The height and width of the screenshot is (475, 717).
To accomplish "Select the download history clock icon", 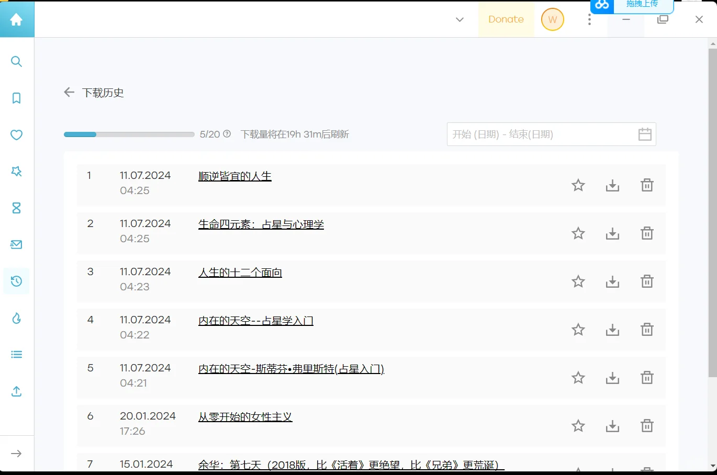I will point(16,281).
